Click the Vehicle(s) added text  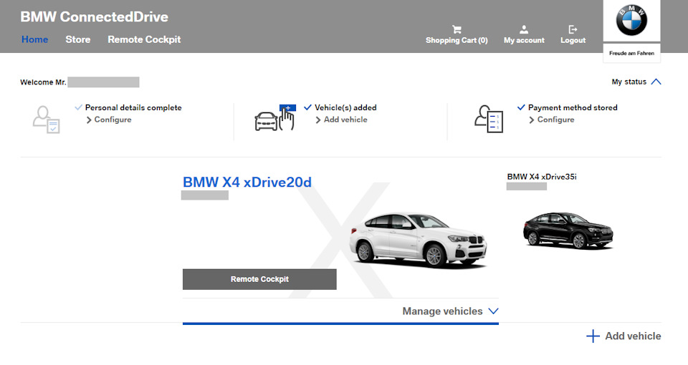(345, 108)
